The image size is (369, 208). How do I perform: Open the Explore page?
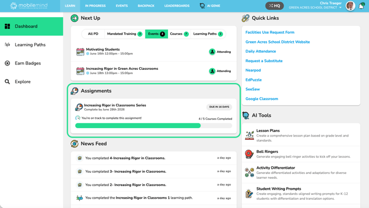(x=23, y=81)
